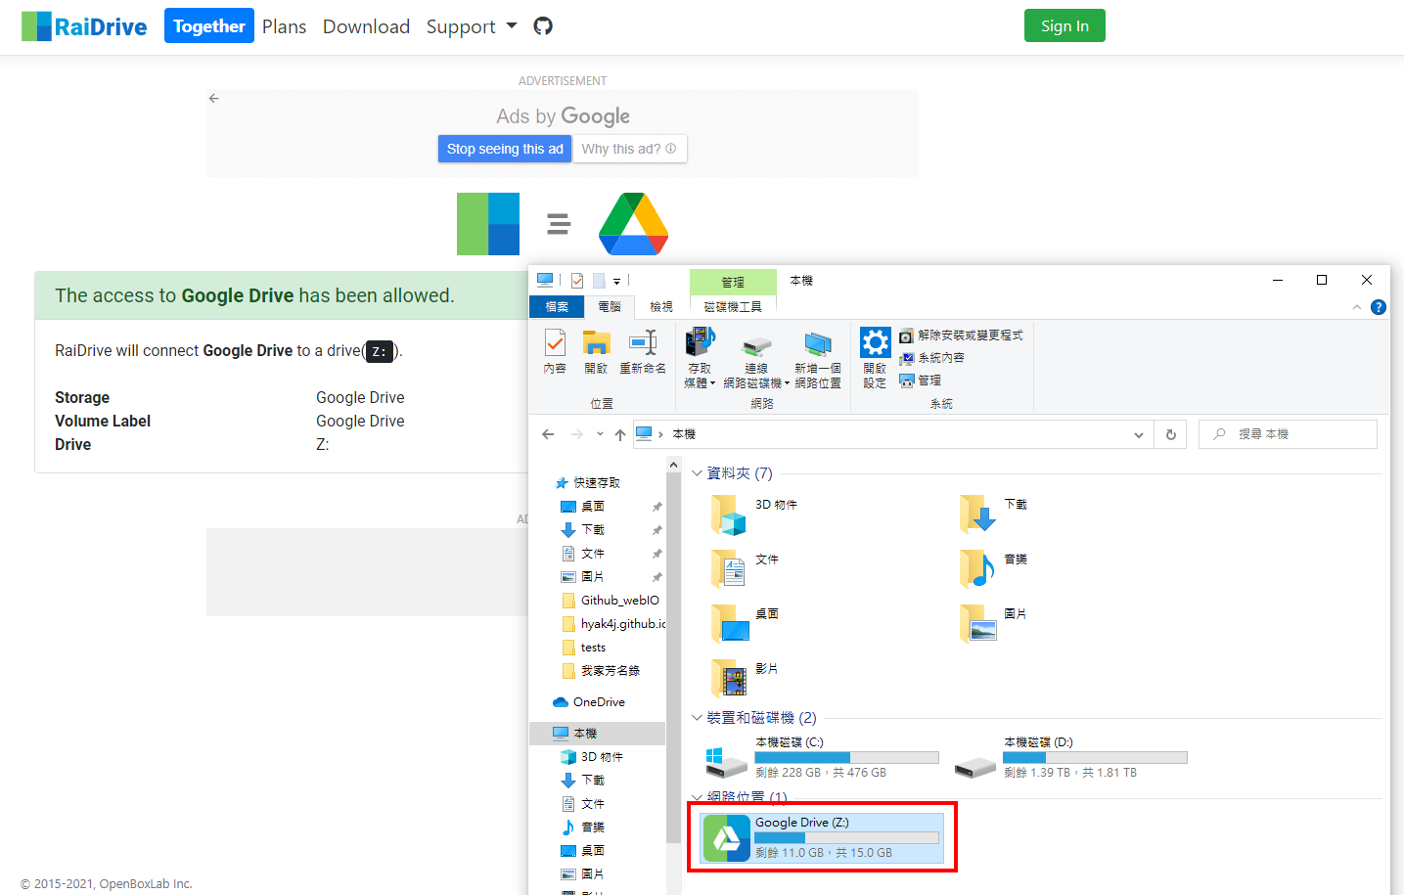Minimize the ribbon with the chevron
Screen dimensions: 1404x895
click(x=1357, y=307)
